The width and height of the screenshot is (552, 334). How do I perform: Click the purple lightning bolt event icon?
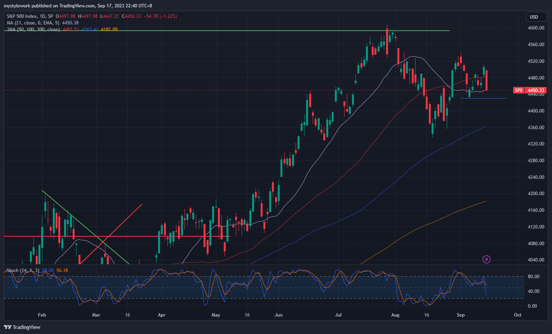click(x=486, y=259)
